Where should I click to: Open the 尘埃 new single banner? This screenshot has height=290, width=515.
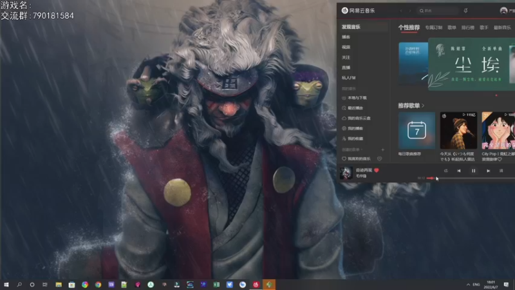click(x=472, y=64)
